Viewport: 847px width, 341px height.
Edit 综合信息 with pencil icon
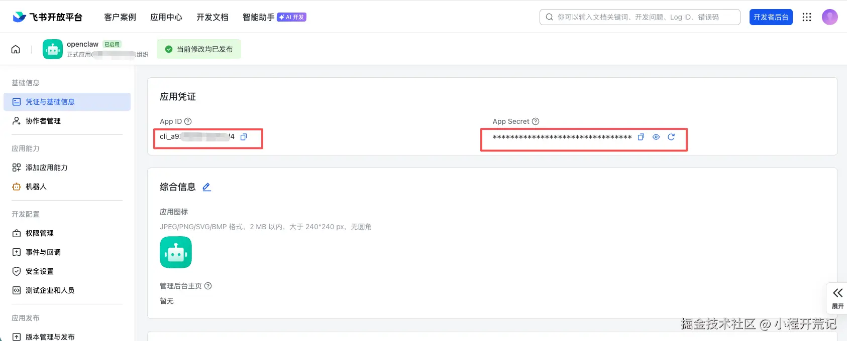[x=206, y=187]
